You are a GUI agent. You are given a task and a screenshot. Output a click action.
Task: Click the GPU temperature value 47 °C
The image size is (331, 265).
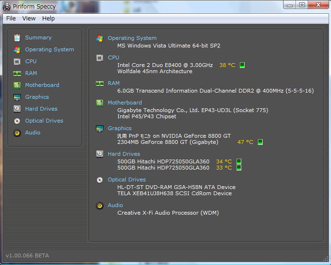246,142
